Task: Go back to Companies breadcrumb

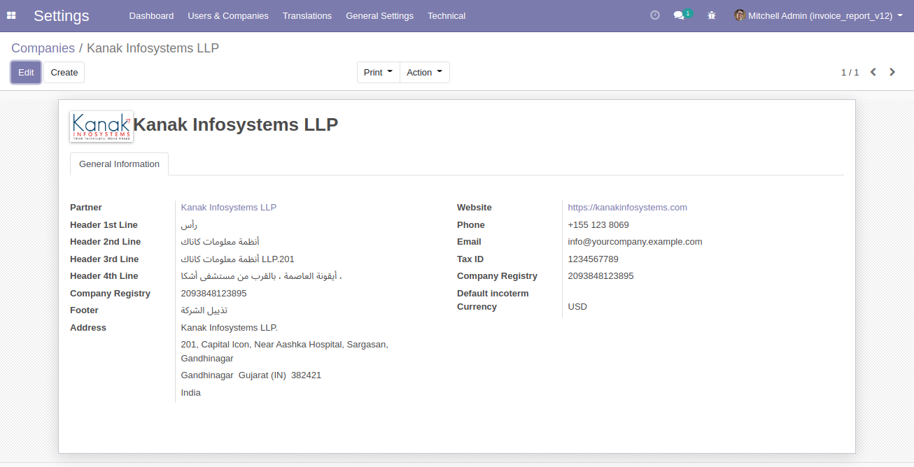Action: (x=43, y=48)
